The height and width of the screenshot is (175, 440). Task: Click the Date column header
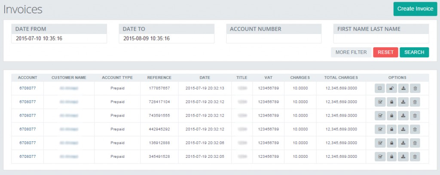(205, 78)
